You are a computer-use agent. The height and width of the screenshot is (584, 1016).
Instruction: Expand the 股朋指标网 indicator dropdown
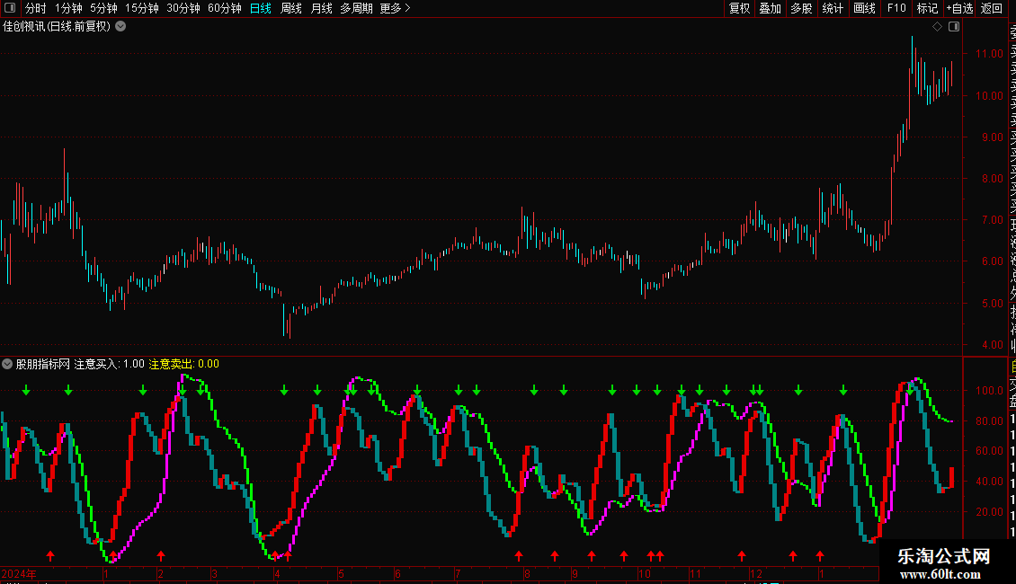click(7, 364)
